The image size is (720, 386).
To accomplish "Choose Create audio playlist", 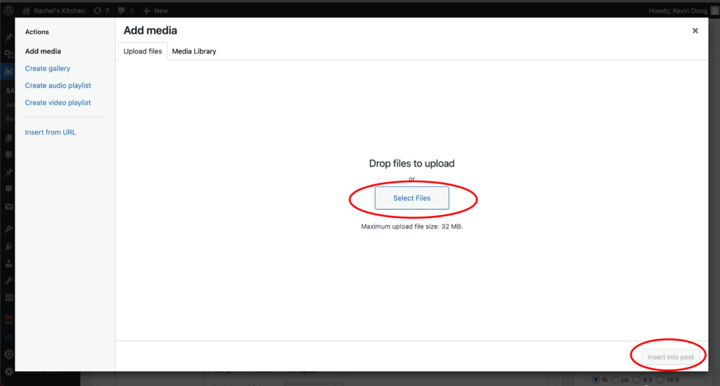I will [x=58, y=85].
